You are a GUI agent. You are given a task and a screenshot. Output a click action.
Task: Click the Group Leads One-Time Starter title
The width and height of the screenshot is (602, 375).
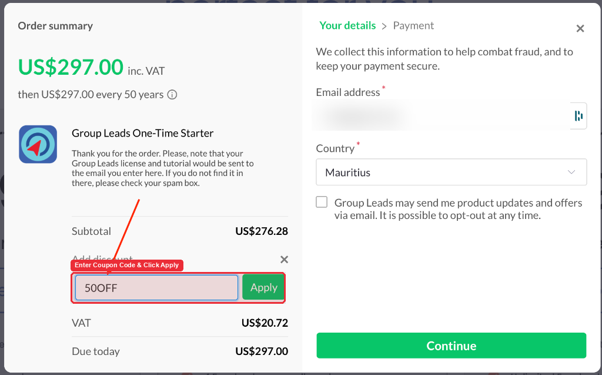coord(142,133)
